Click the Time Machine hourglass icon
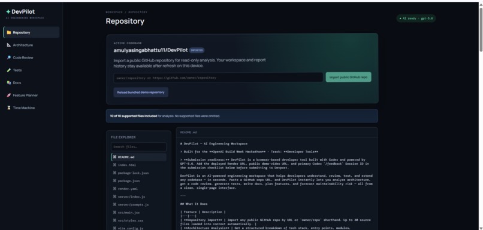Viewport: 483px width, 230px height. (9, 108)
